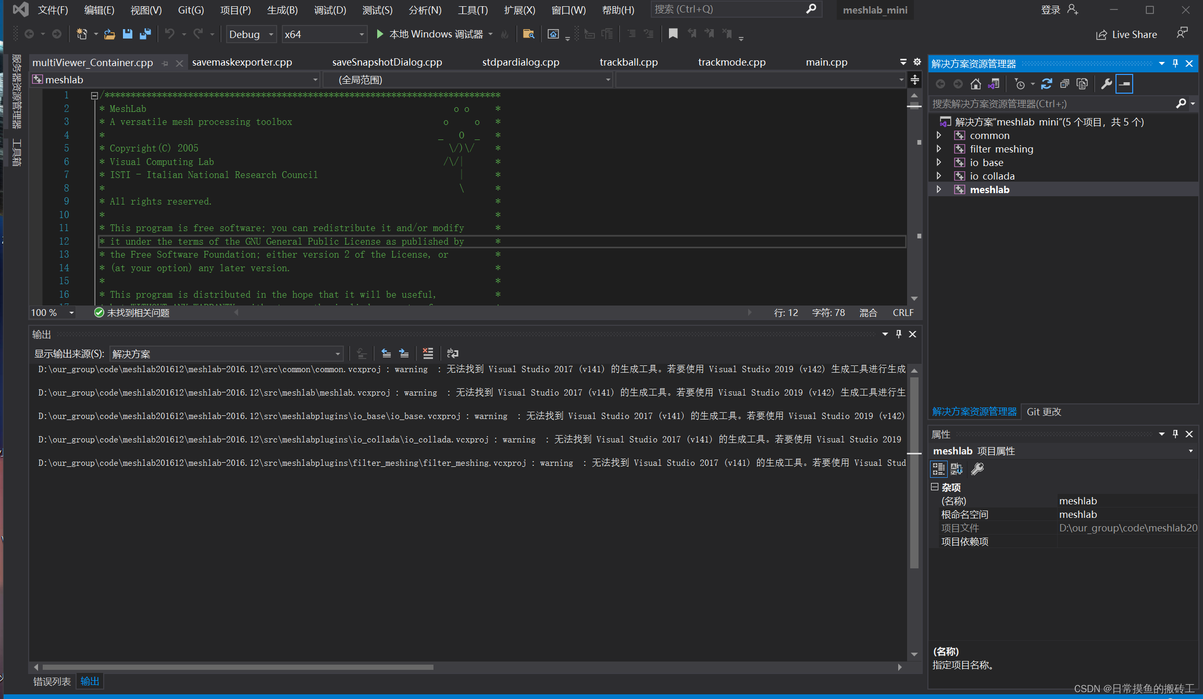Viewport: 1203px width, 699px height.
Task: Expand the filter_meshing project node
Action: 939,148
